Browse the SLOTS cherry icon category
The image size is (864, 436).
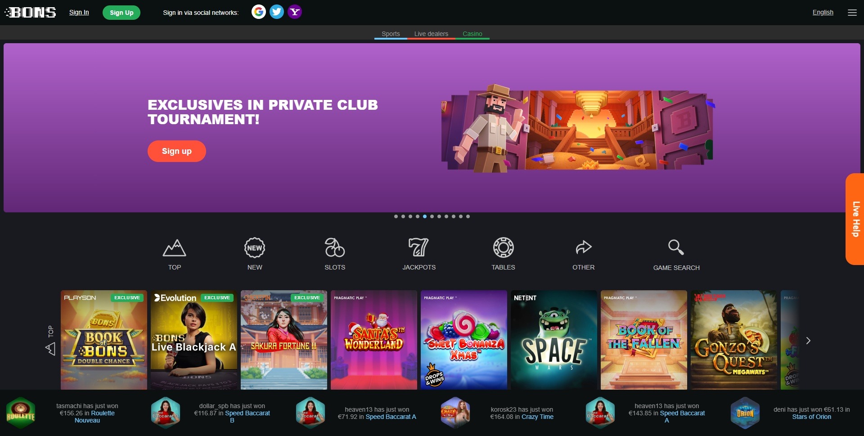[x=335, y=248]
